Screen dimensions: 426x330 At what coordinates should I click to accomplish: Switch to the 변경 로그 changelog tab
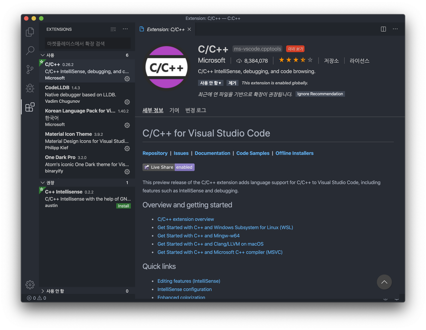(x=196, y=110)
